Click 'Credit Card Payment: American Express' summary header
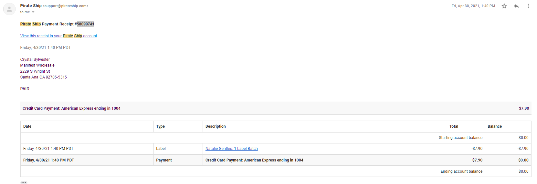 click(x=71, y=108)
